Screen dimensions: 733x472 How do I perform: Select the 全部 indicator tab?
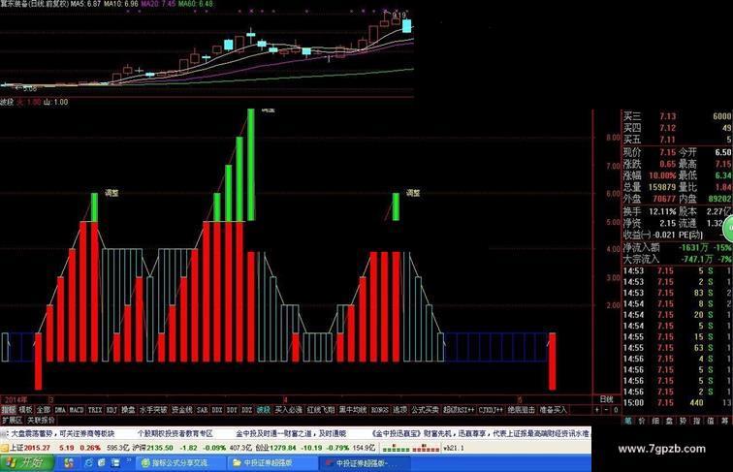pos(43,410)
